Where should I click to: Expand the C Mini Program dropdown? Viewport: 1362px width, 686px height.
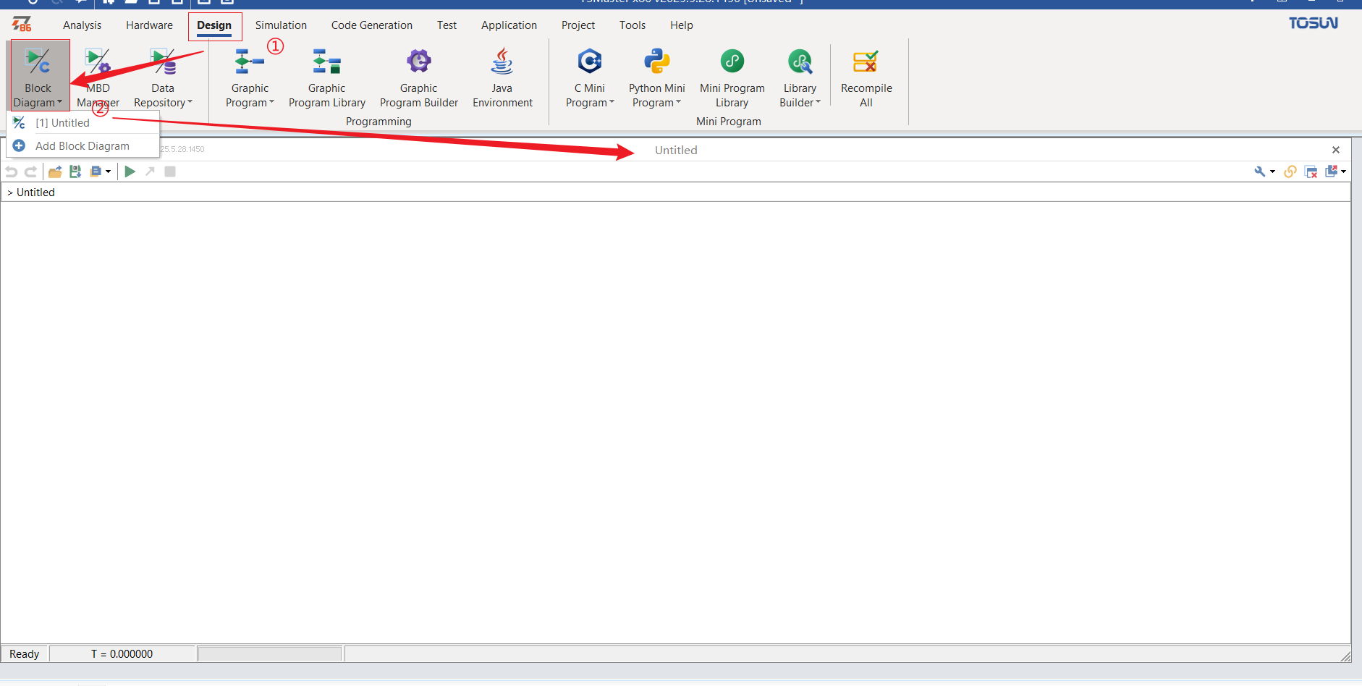pyautogui.click(x=590, y=77)
